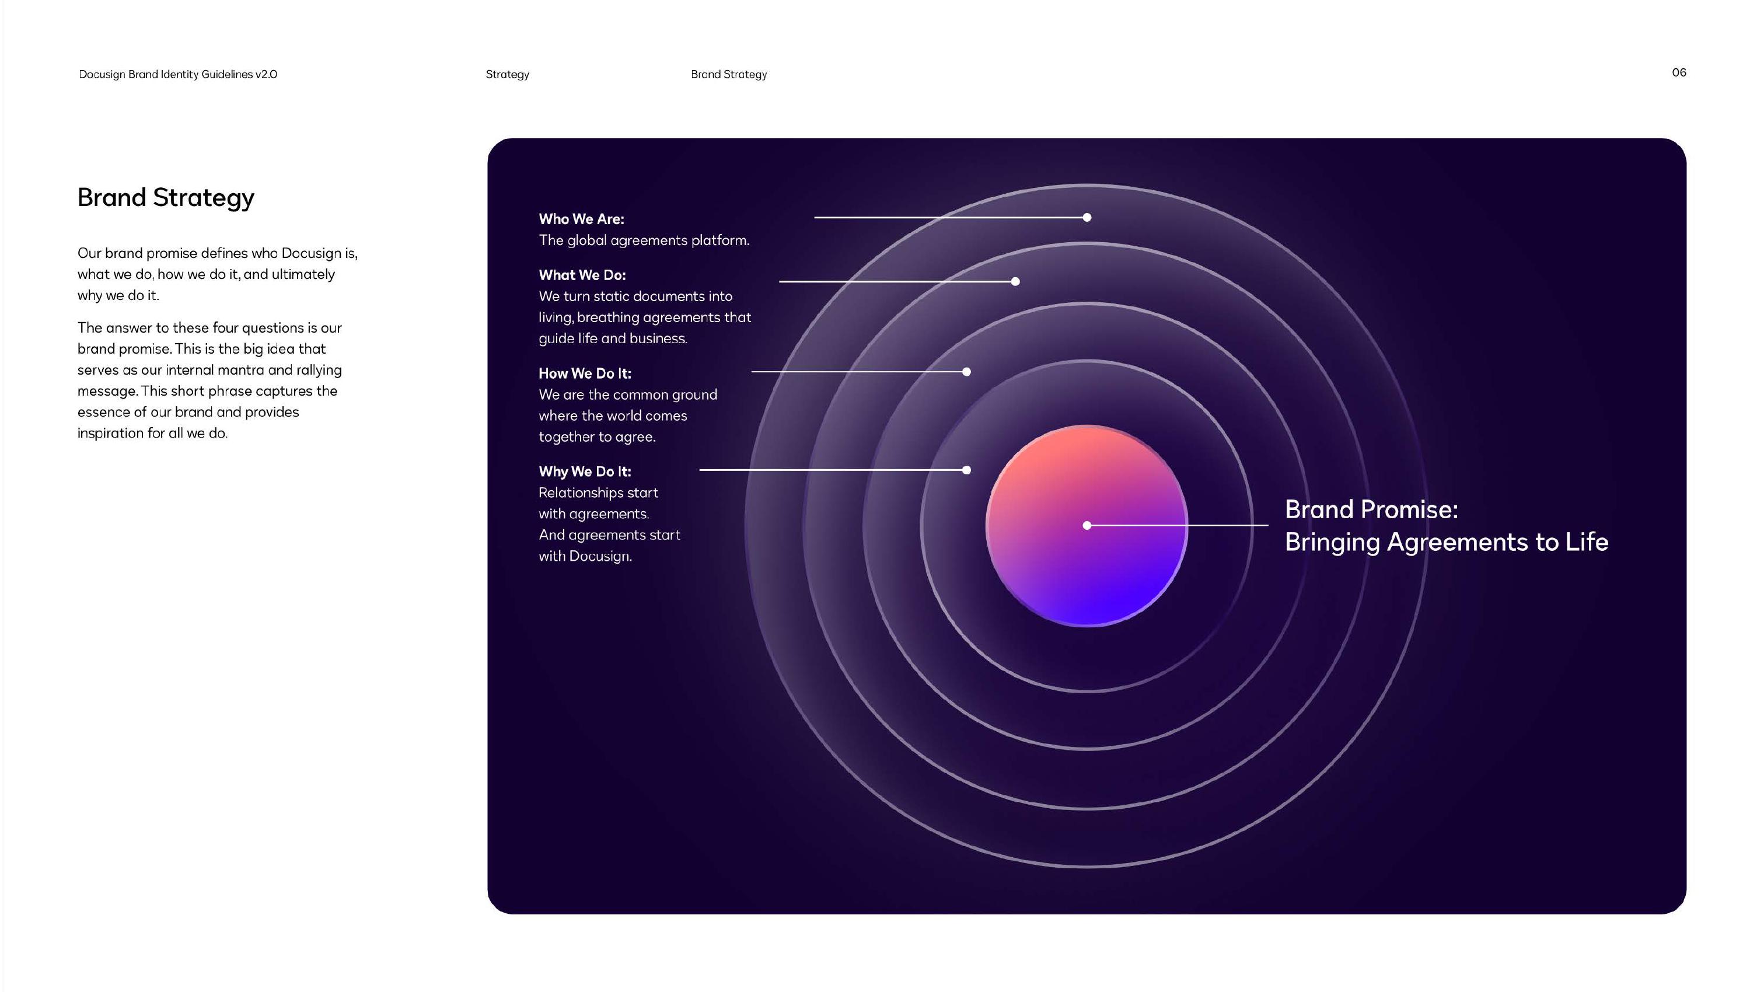The width and height of the screenshot is (1764, 992).
Task: Click the 'How We Do It:' label
Action: tap(584, 373)
